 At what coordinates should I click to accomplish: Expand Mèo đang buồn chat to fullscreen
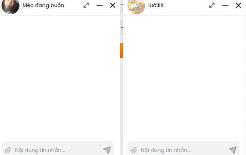(x=86, y=5)
